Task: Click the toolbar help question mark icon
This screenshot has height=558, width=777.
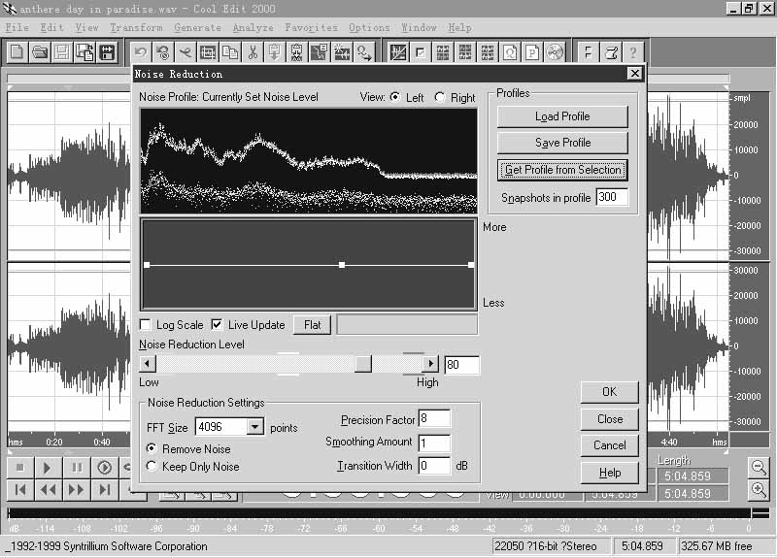Action: pyautogui.click(x=634, y=52)
